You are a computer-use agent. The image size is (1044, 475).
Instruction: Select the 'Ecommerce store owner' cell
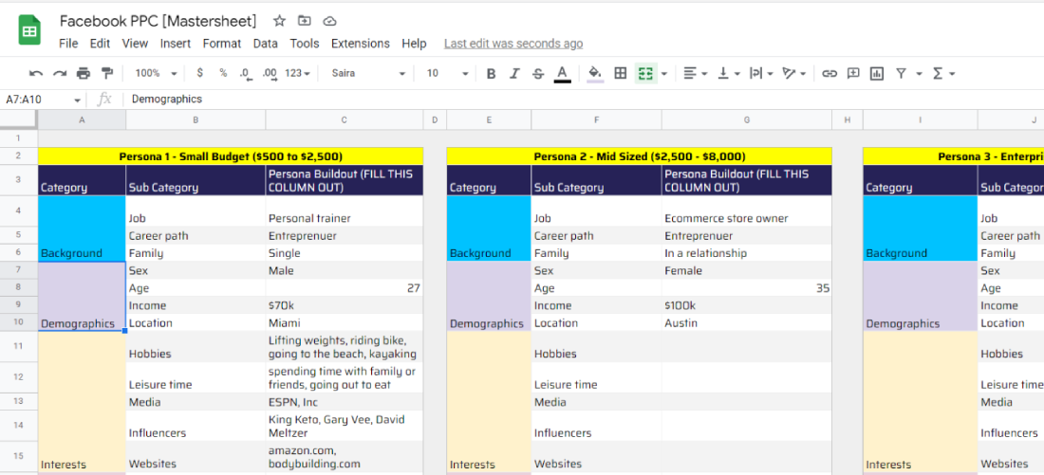747,211
